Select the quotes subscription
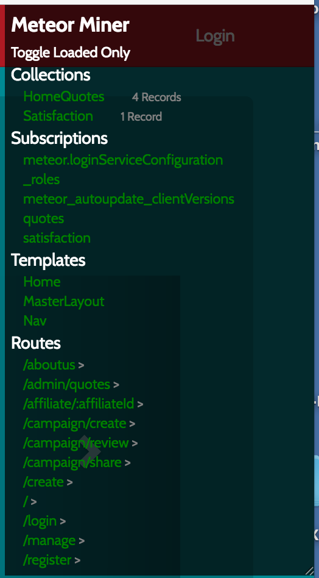 tap(43, 219)
